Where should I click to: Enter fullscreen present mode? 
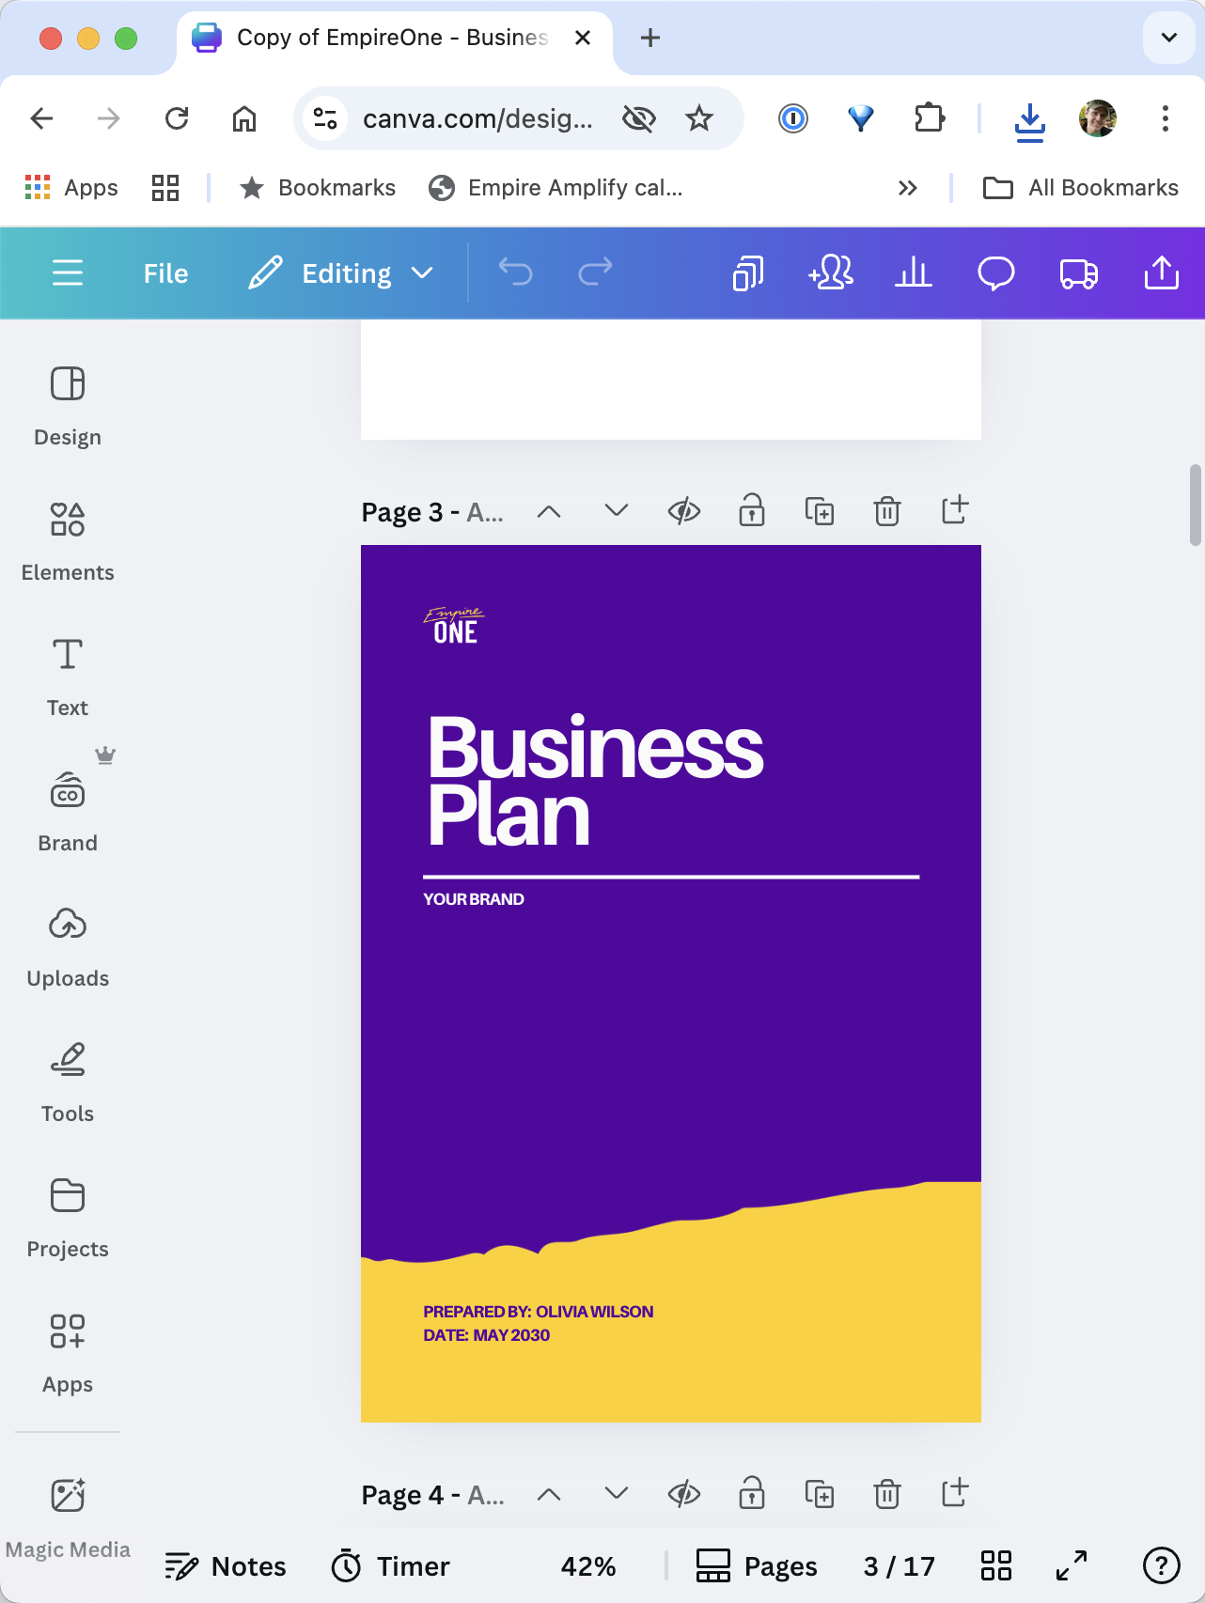coord(1072,1565)
